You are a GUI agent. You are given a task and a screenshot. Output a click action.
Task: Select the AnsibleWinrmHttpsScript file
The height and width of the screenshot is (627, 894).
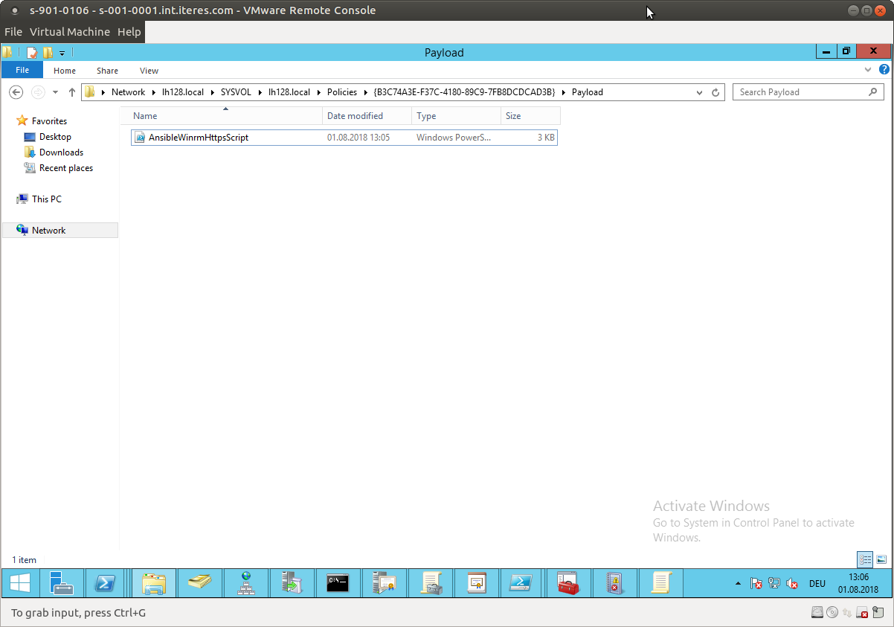click(344, 138)
